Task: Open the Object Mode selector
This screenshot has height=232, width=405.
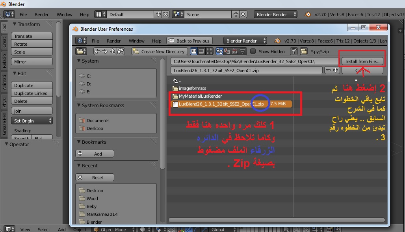Action: 113,229
